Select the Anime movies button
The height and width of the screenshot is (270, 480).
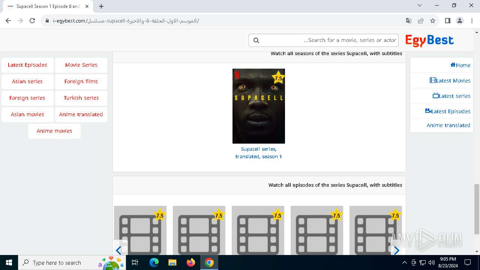click(x=54, y=131)
